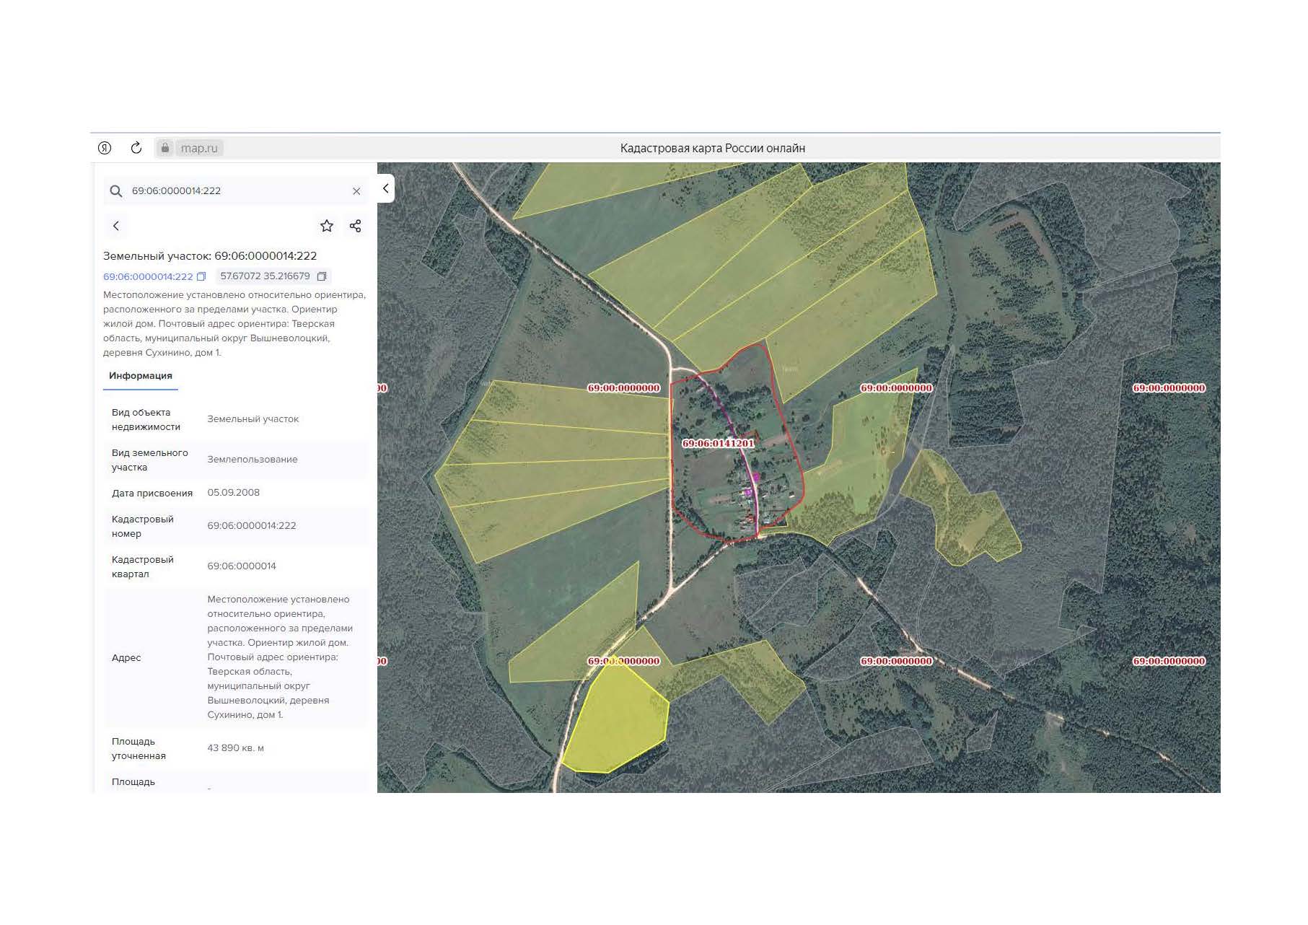This screenshot has height=925, width=1308.
Task: Click the cadastral number search field
Action: point(235,191)
